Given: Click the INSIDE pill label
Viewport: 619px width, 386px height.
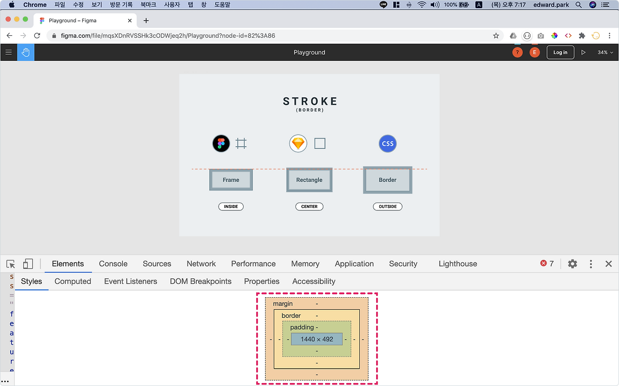Looking at the screenshot, I should (231, 207).
